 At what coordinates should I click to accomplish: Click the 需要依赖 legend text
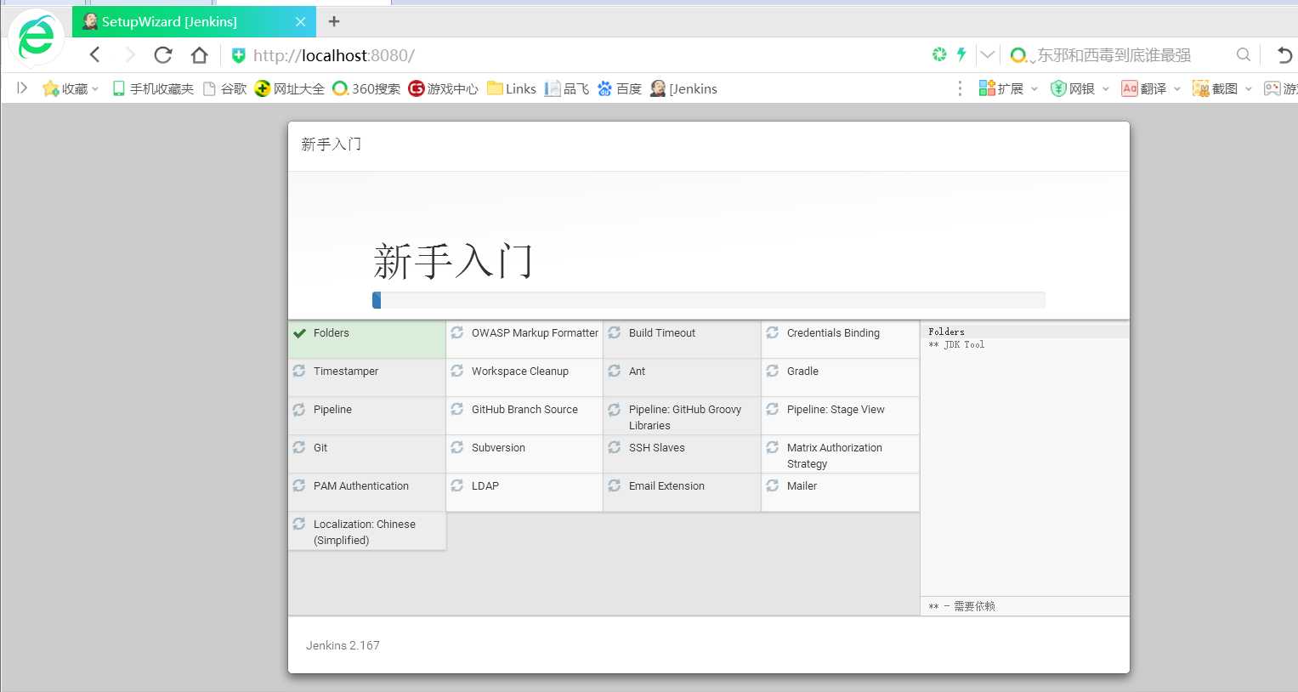tap(974, 606)
